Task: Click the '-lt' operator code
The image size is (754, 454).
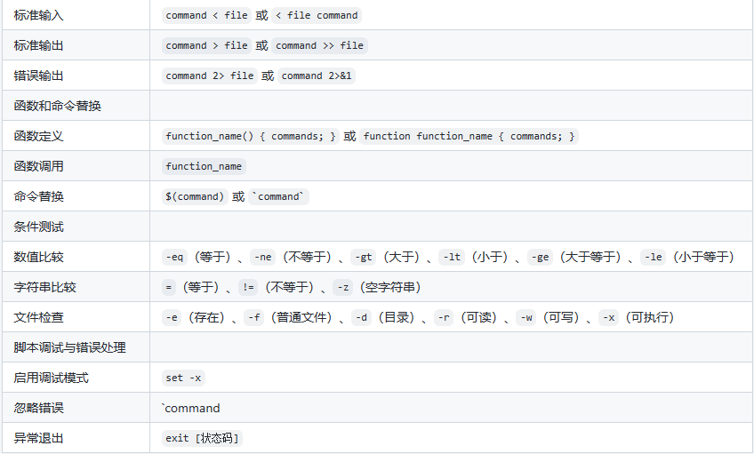Action: [x=452, y=258]
